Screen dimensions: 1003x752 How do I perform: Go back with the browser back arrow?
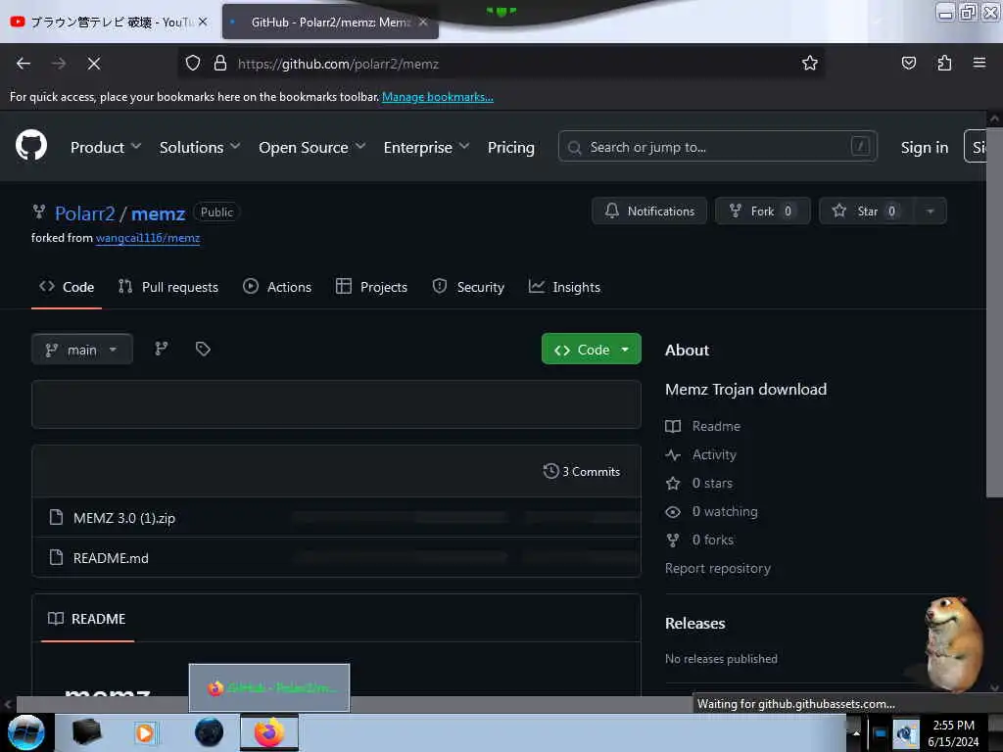[24, 64]
